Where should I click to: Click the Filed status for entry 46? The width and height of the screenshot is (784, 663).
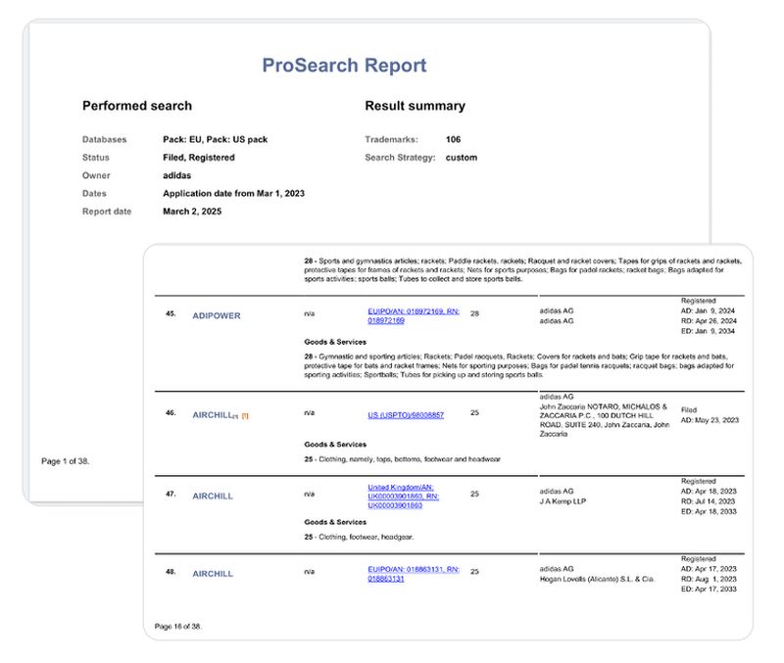pos(689,411)
